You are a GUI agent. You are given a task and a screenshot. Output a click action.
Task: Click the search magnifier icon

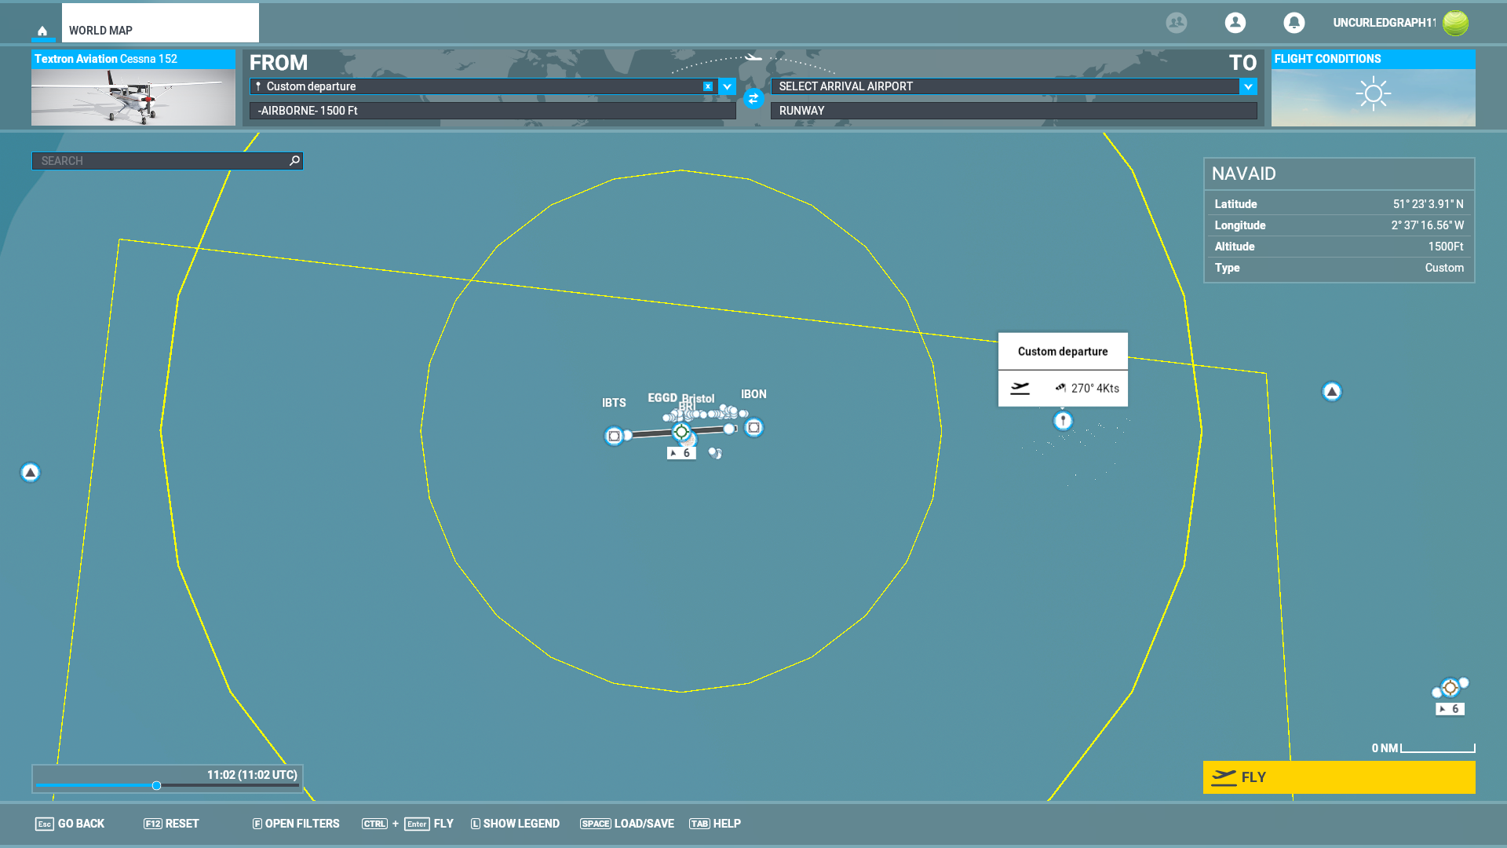click(294, 161)
